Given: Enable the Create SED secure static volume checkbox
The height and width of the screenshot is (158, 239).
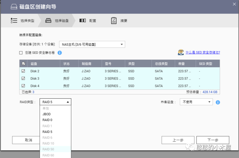Looking at the screenshot, I should [x=21, y=53].
